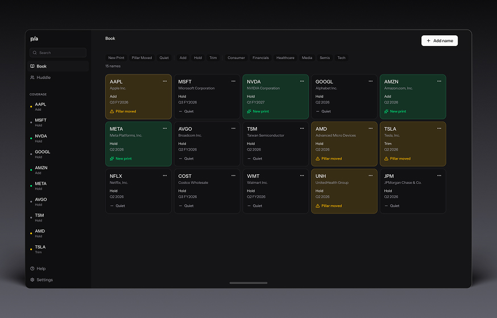497x318 pixels.
Task: Open the TSLA card three-dot menu
Action: 439,128
